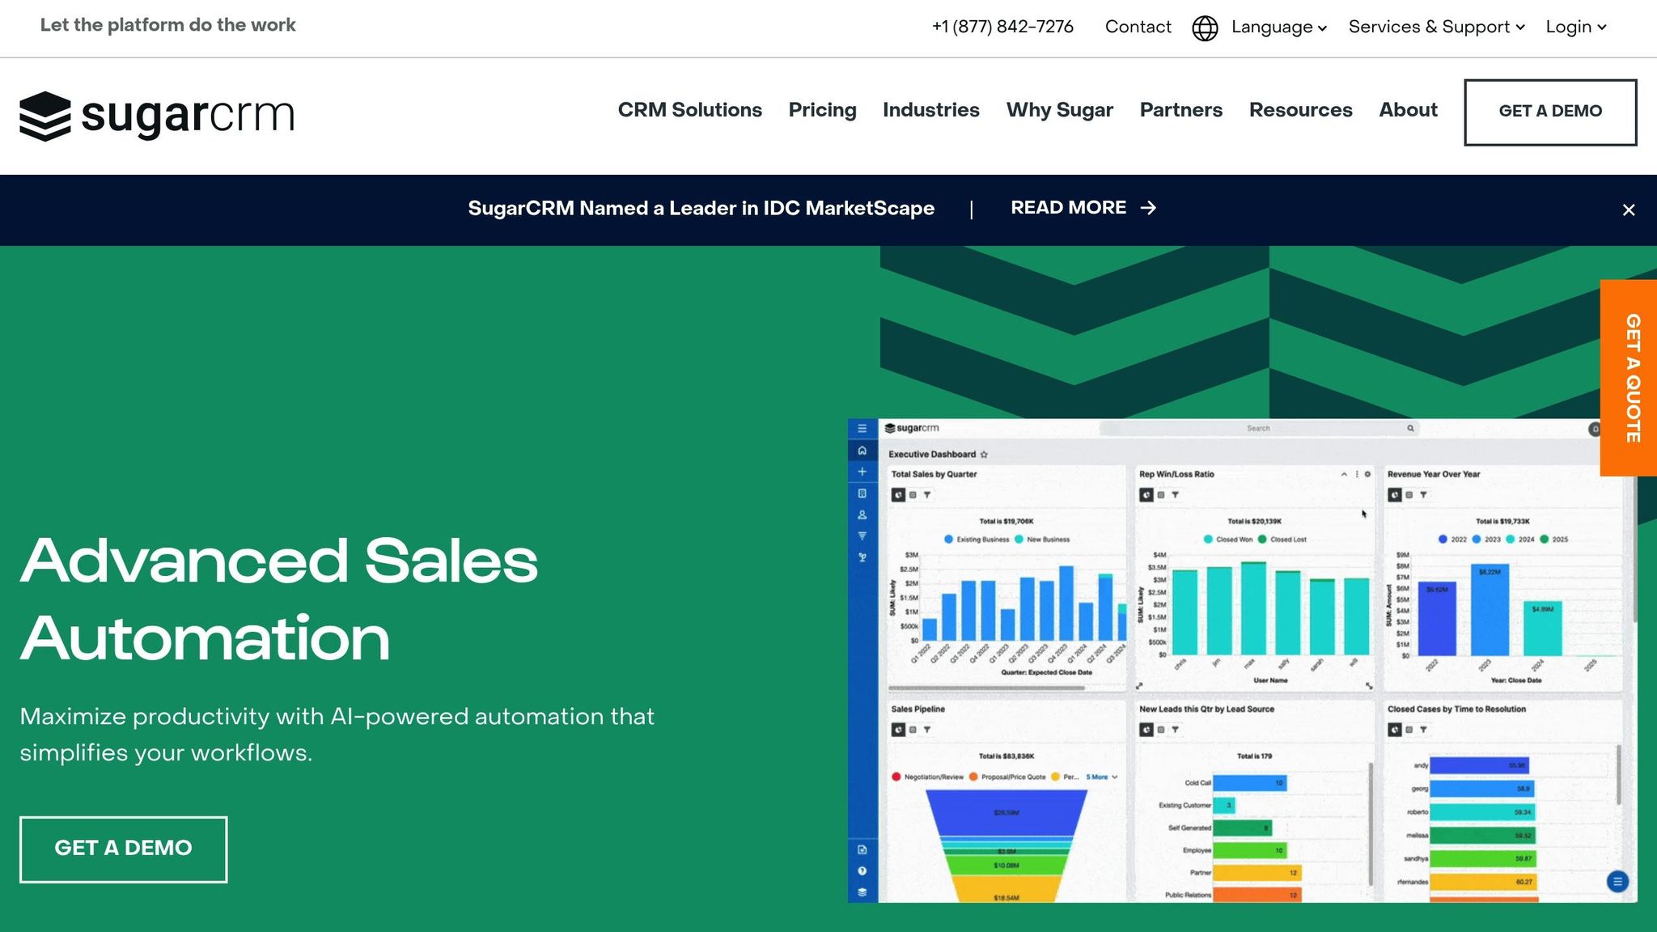
Task: Click expand arrows at Rep Win/Loss bottom-left
Action: point(1139,685)
